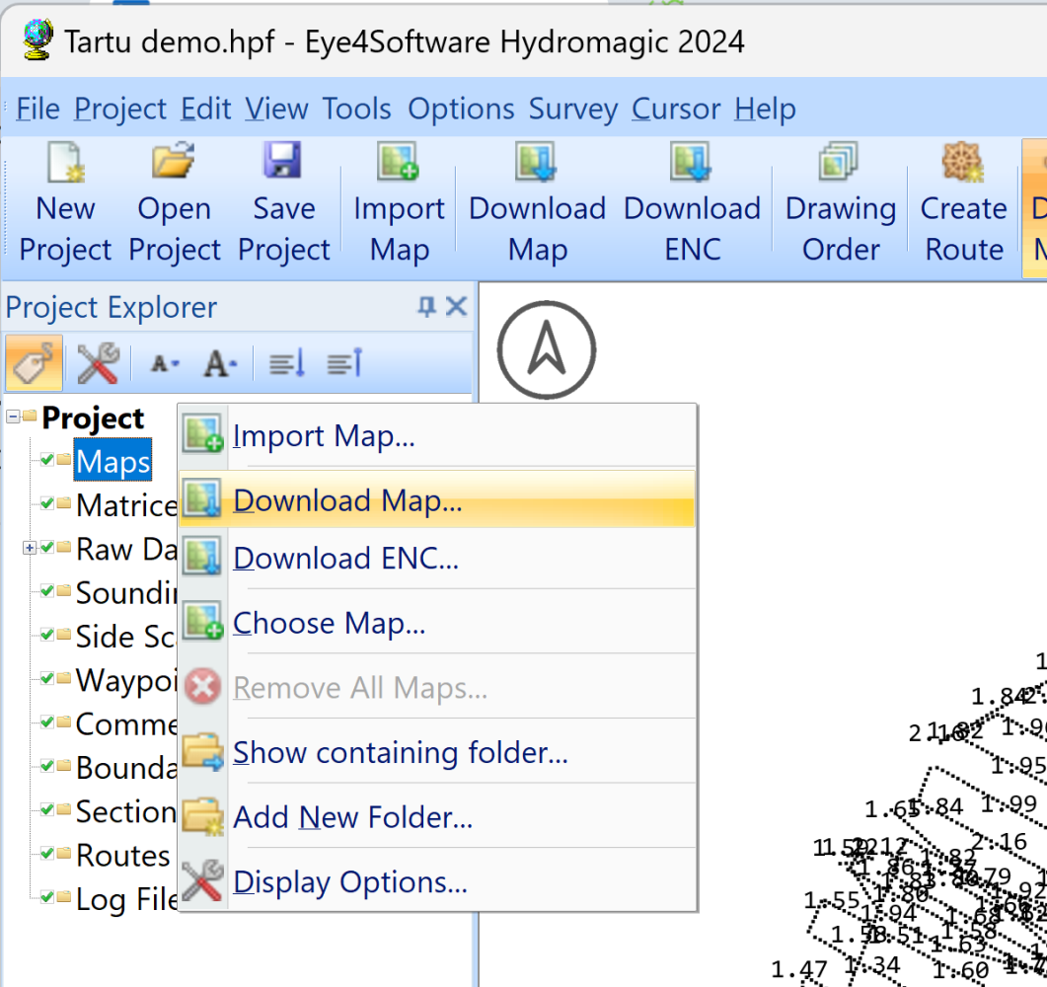Image resolution: width=1047 pixels, height=987 pixels.
Task: Click the Download ENC icon in the context menu
Action: coord(203,557)
